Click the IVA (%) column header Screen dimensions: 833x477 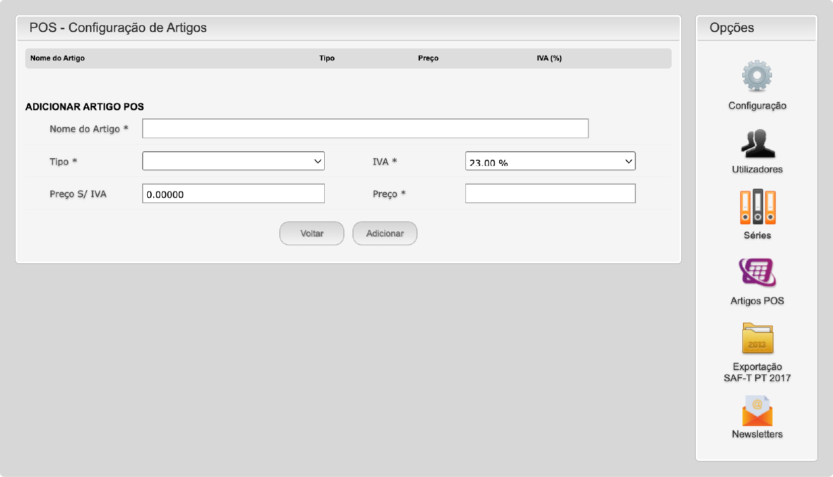[x=549, y=58]
